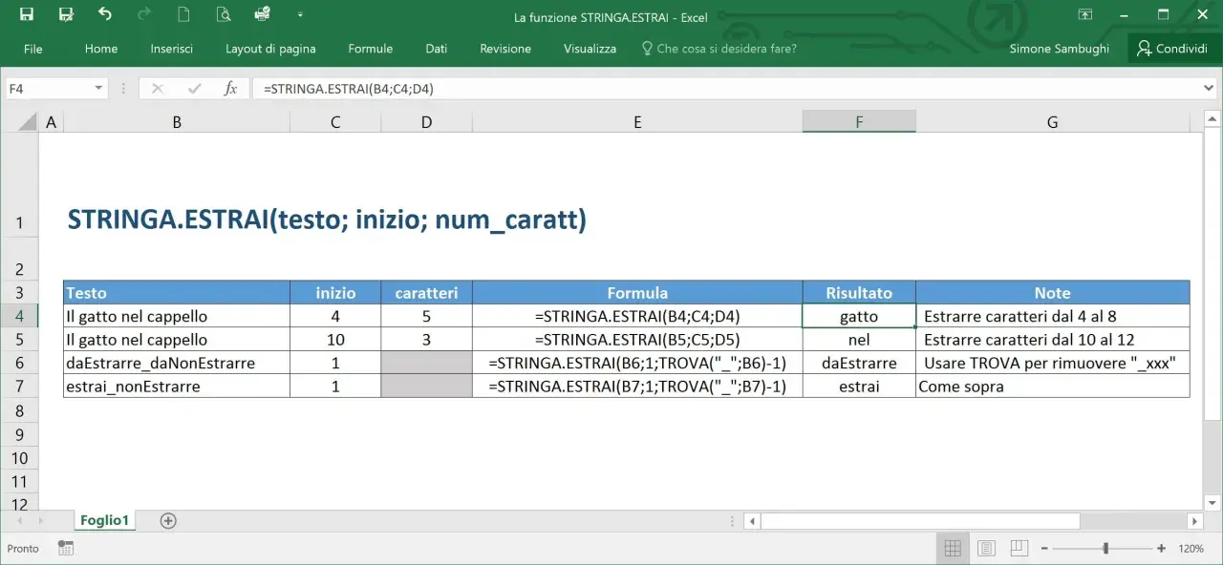Open the Inserisci ribbon tab

tap(172, 49)
